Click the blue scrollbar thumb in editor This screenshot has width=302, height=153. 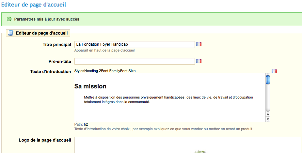coord(268,80)
